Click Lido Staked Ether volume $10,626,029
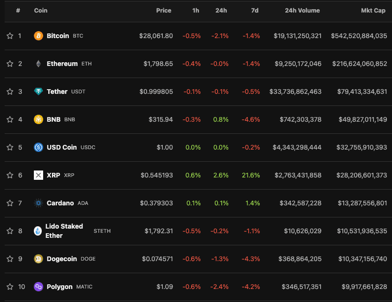The image size is (392, 302). (x=303, y=231)
